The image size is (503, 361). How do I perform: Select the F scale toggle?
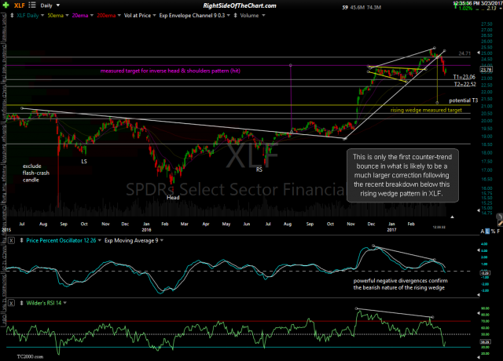(x=498, y=232)
